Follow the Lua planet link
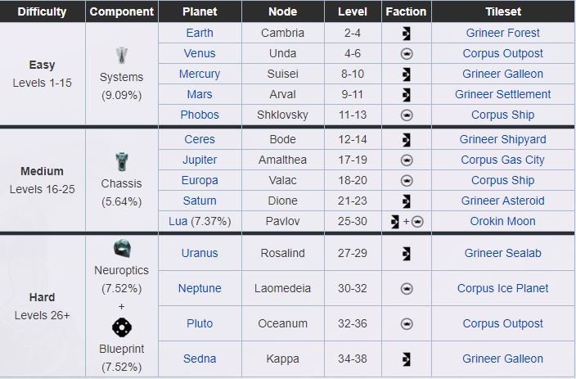The image size is (576, 379). pyautogui.click(x=178, y=221)
